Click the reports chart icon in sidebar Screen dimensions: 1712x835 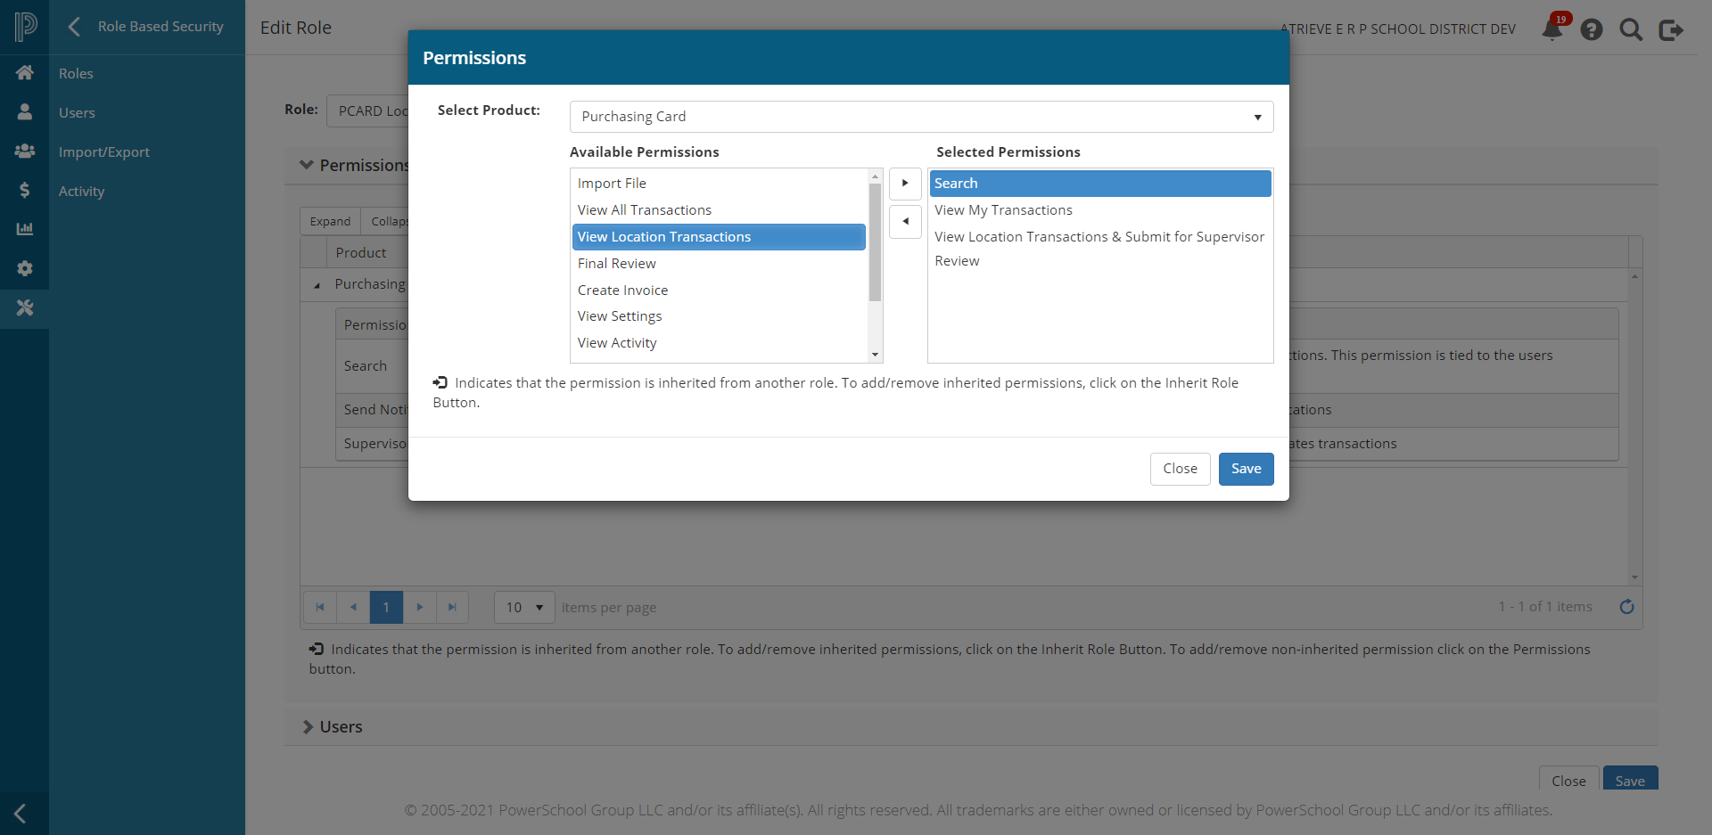point(25,229)
